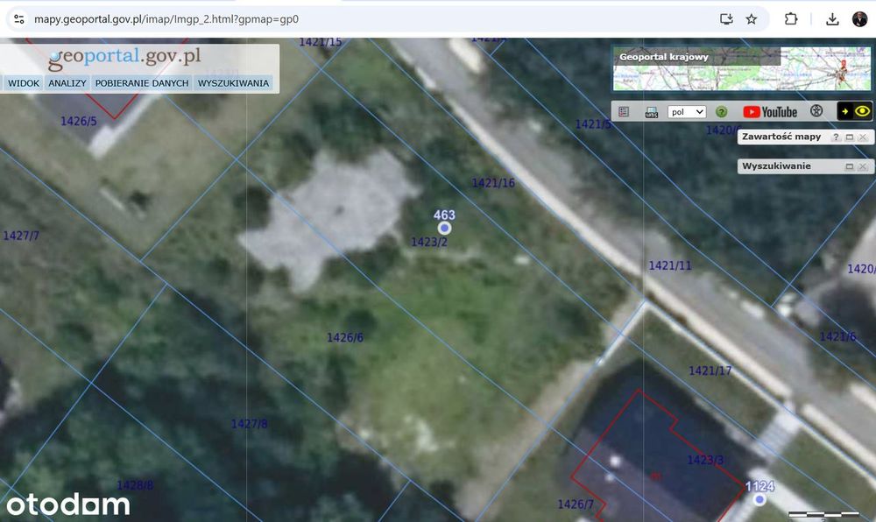The image size is (876, 522).
Task: Click the geoportal.gov.pl logo
Action: [124, 58]
